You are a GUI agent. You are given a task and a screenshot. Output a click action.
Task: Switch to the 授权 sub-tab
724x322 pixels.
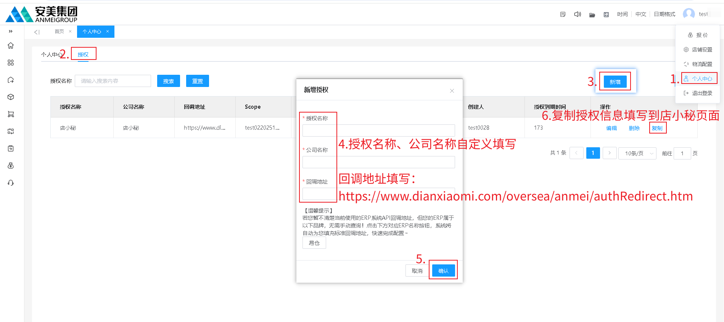click(x=83, y=55)
